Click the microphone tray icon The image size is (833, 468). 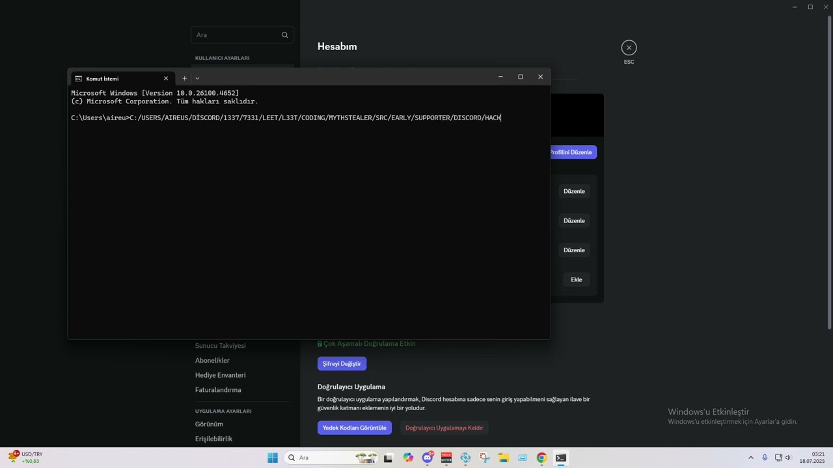tap(765, 458)
